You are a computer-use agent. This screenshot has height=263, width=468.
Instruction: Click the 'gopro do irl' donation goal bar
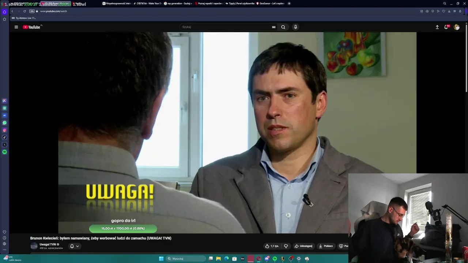point(123,229)
